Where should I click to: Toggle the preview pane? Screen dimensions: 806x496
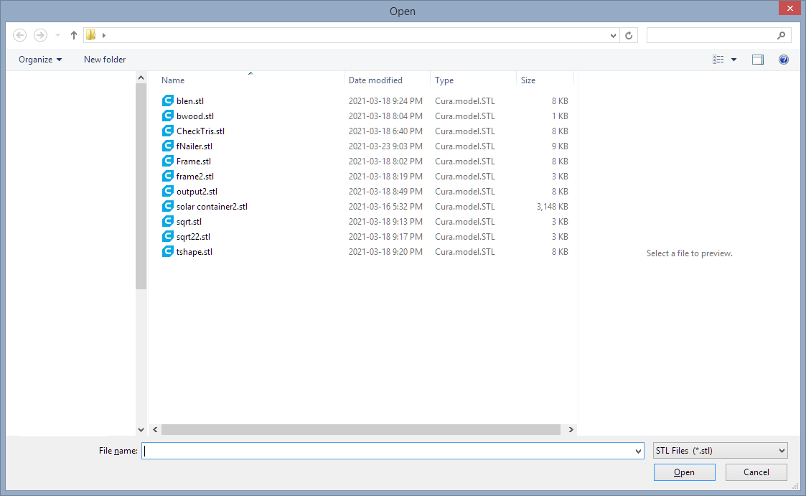[758, 60]
